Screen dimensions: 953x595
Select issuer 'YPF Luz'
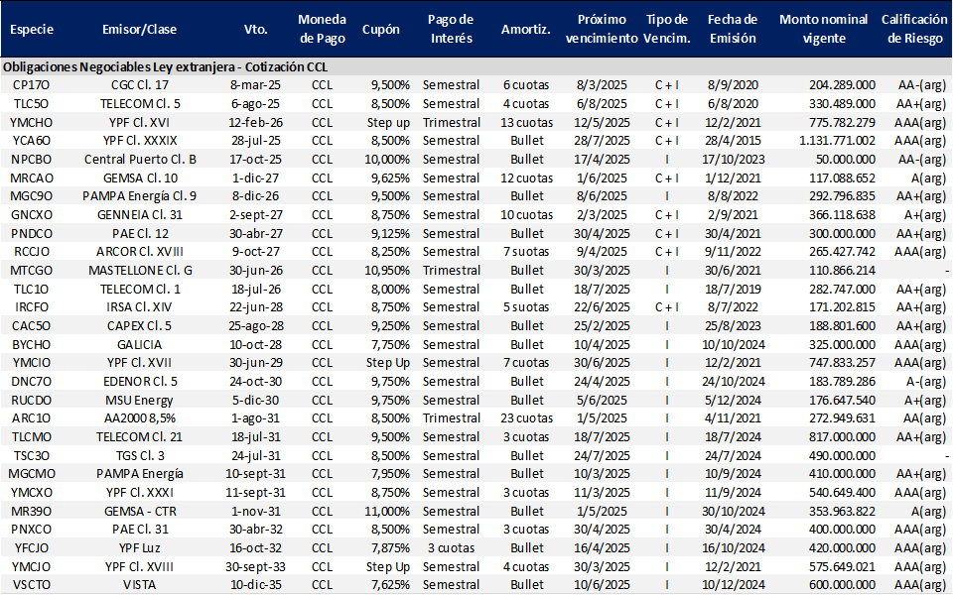pos(140,548)
